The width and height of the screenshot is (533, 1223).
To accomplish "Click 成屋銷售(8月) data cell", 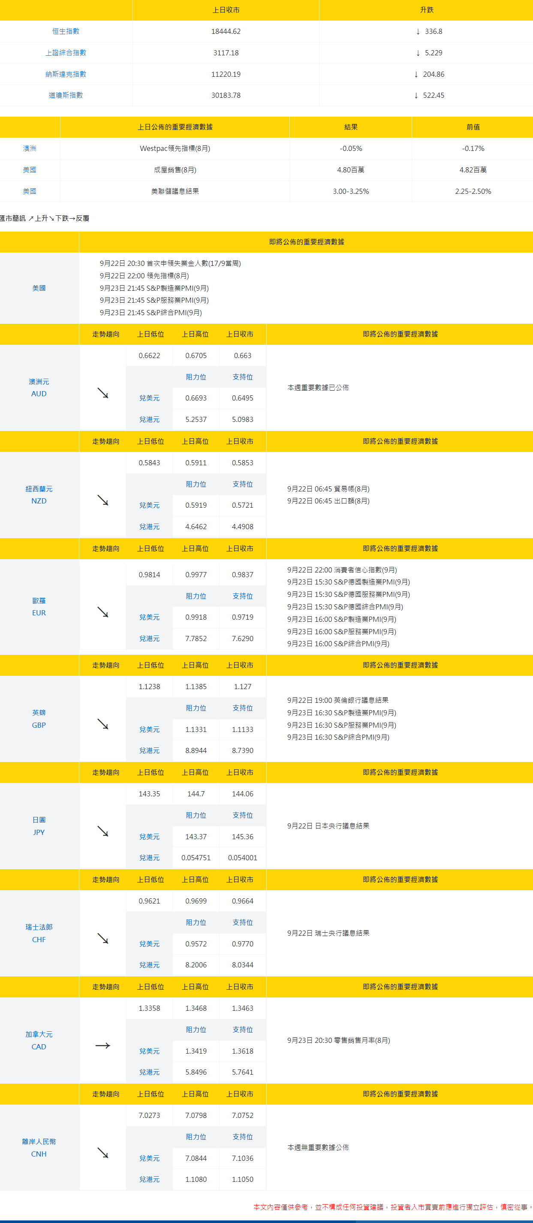I will pos(175,170).
